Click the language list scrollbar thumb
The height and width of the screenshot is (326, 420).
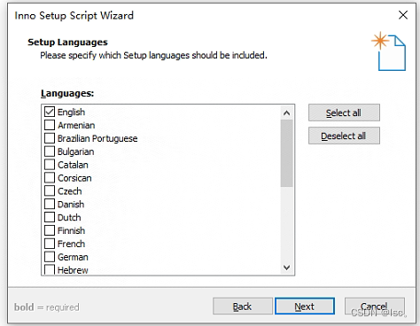click(286, 153)
